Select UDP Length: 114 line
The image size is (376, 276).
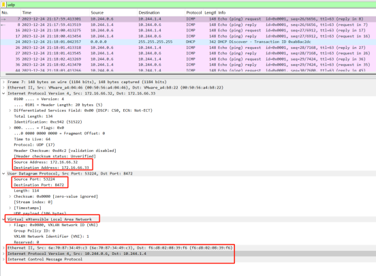coord(27,191)
